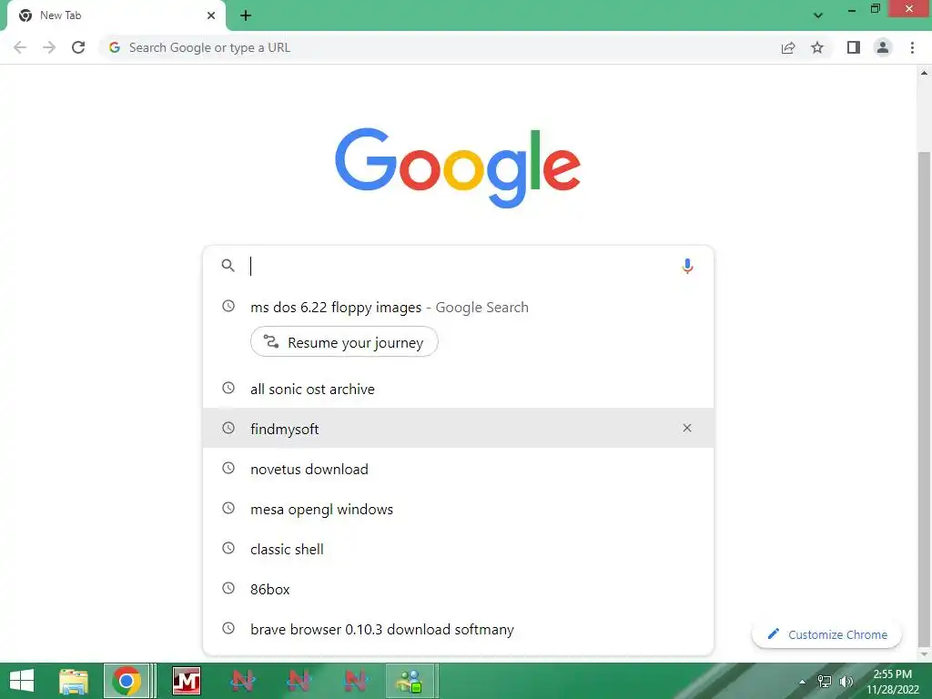Image resolution: width=932 pixels, height=699 pixels.
Task: Open the Chrome profile avatar
Action: tap(883, 47)
